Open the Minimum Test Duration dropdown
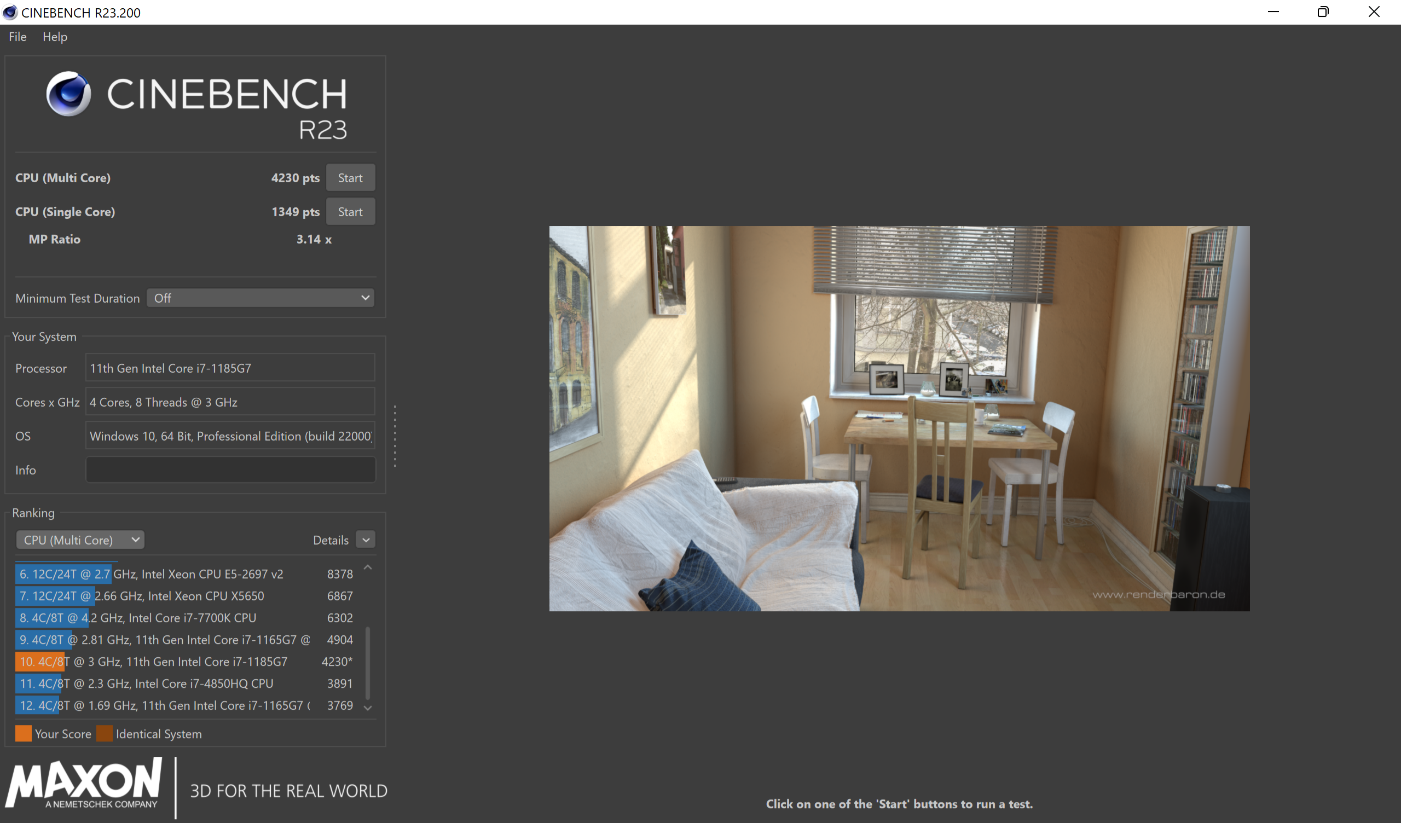This screenshot has width=1401, height=823. [260, 298]
